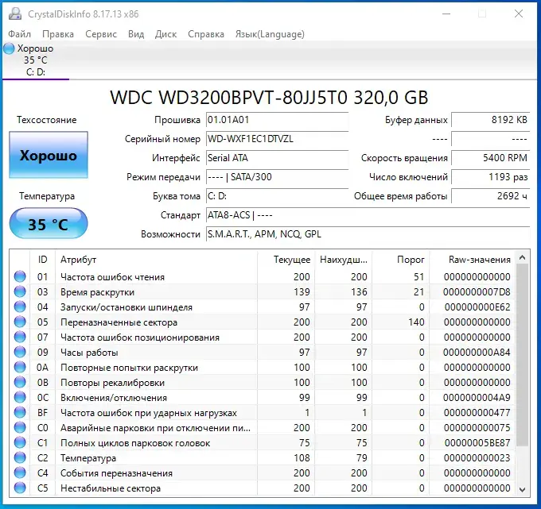Click the Возможности field S.M.A.R.T., APM, NCQ, GPL

[368, 234]
